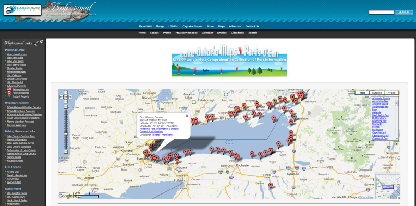Zoom in with the map plus button
Viewport: 416px width, 206px height.
click(x=66, y=107)
